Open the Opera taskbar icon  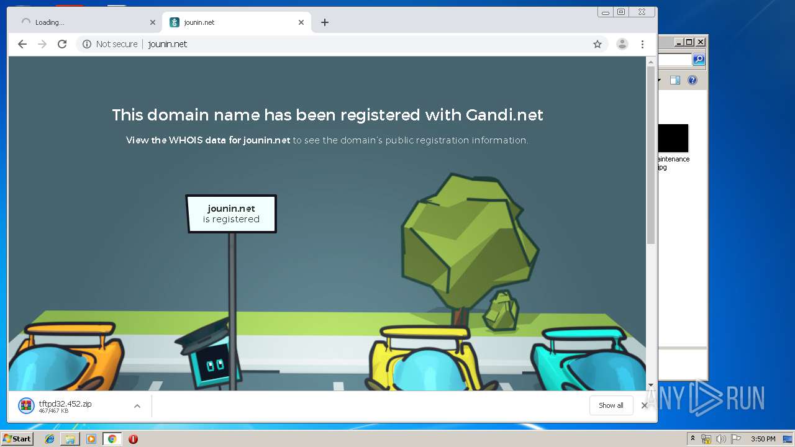pos(133,439)
